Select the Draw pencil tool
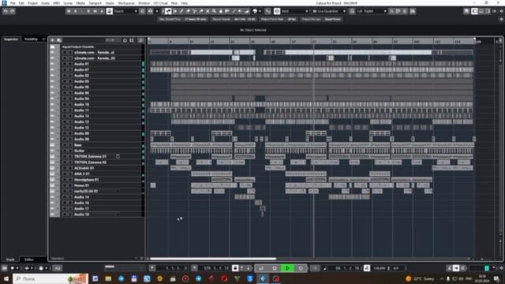Image resolution: width=505 pixels, height=284 pixels. tap(181, 11)
